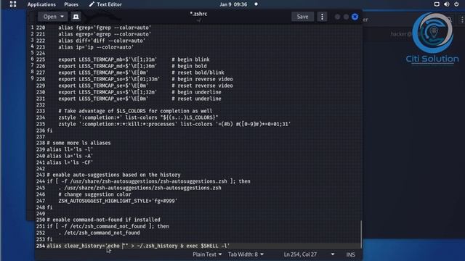Click line 244 if zsh-autosuggestions condition

148,181
